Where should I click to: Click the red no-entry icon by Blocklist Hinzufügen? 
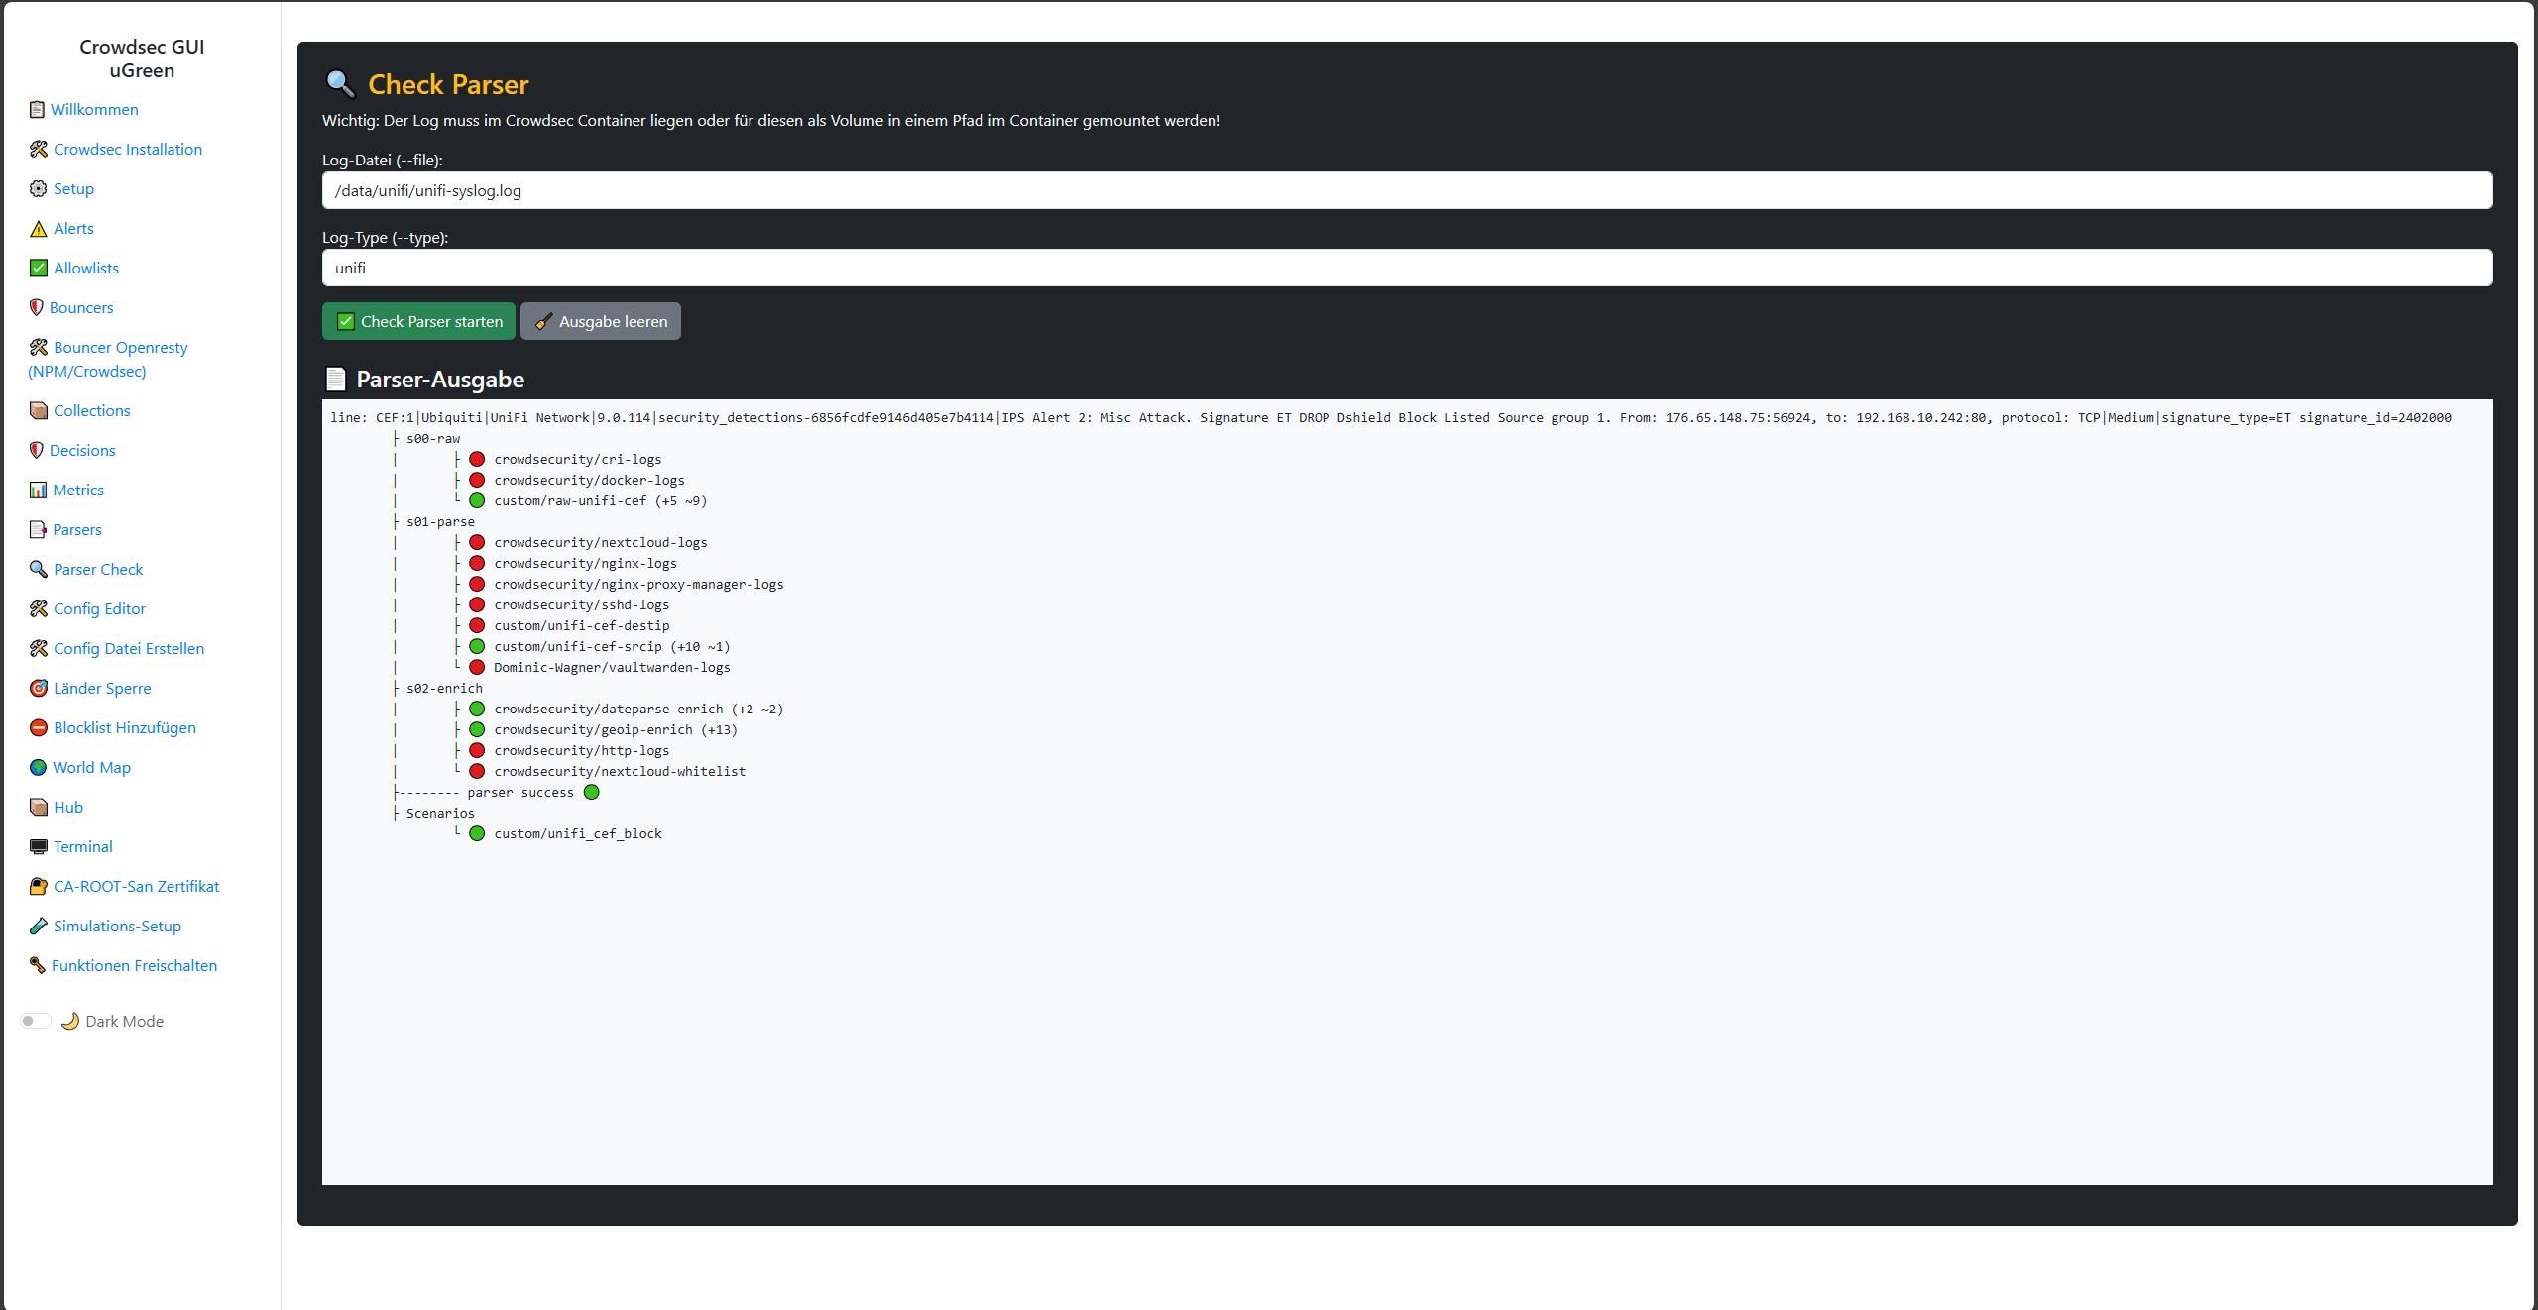(x=39, y=728)
